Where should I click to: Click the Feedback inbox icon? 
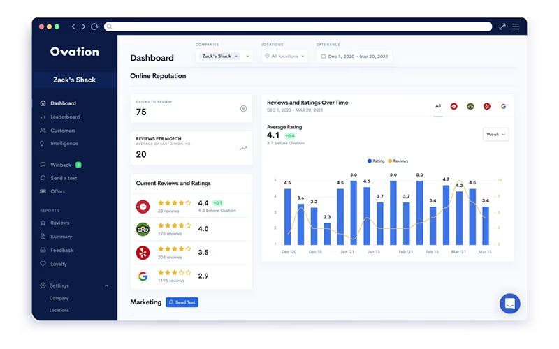(43, 250)
